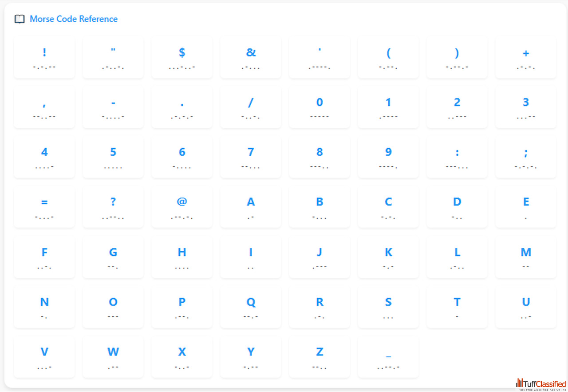Select the hyphen card
The width and height of the screenshot is (568, 392).
pos(113,107)
